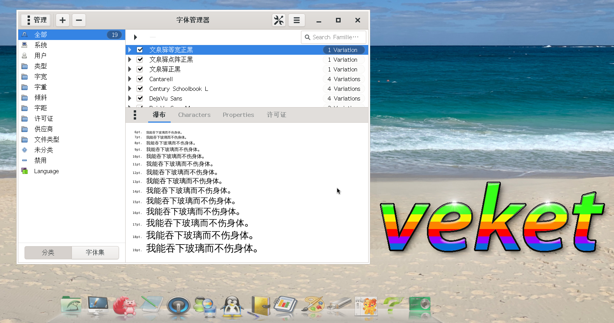Open the green camera screenshot dock icon

tap(420, 304)
